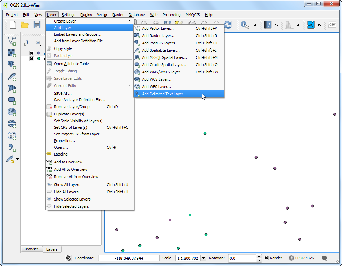Click the Add PostGIS Layers side toolbar icon
This screenshot has height=266, width=342.
[x=12, y=65]
